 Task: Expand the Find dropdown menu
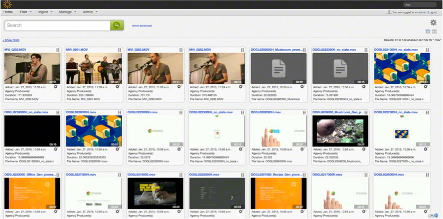tap(26, 12)
